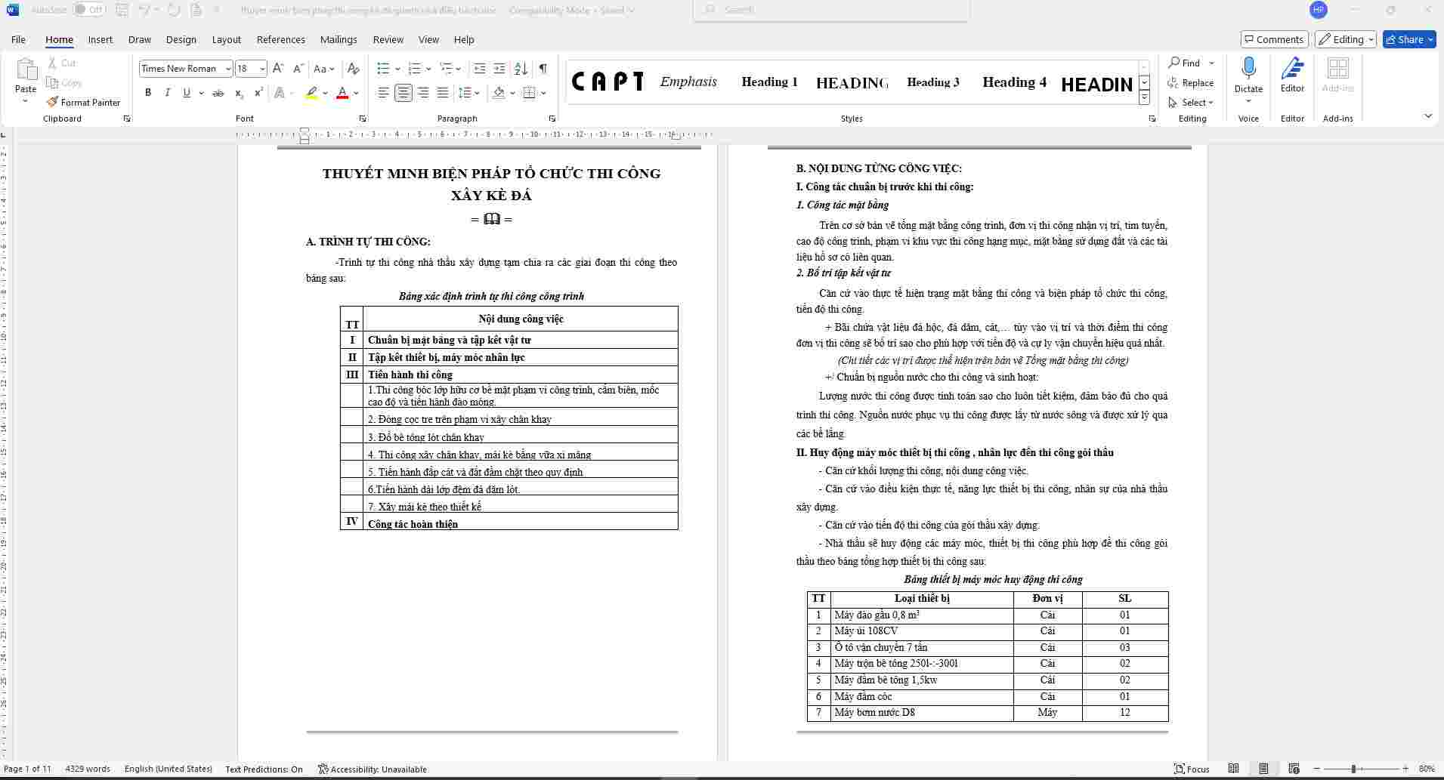This screenshot has height=780, width=1444.
Task: Toggle Bold formatting
Action: pos(148,93)
